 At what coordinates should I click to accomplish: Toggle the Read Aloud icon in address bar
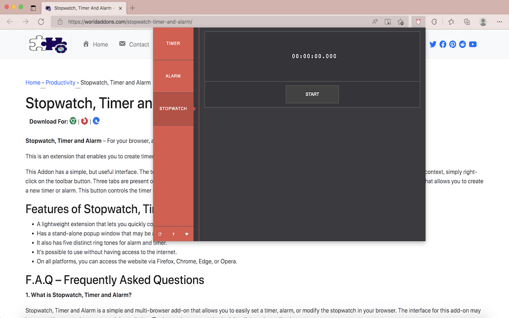tap(375, 22)
